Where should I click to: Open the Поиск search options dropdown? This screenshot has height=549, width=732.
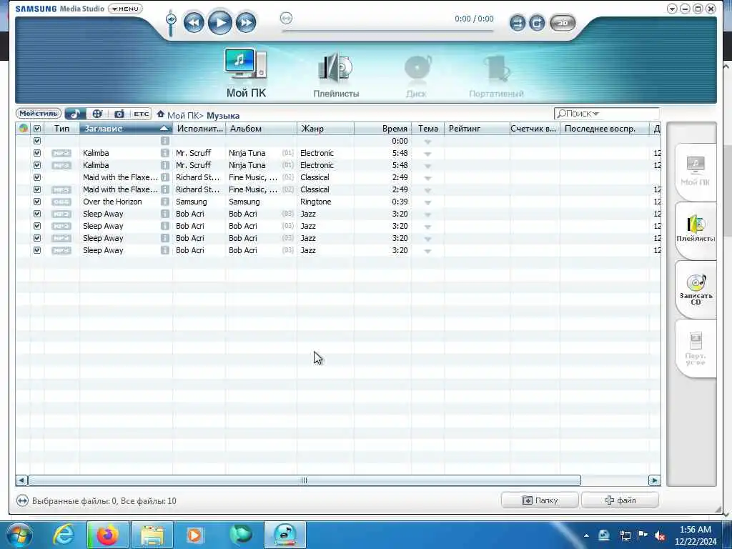point(595,114)
